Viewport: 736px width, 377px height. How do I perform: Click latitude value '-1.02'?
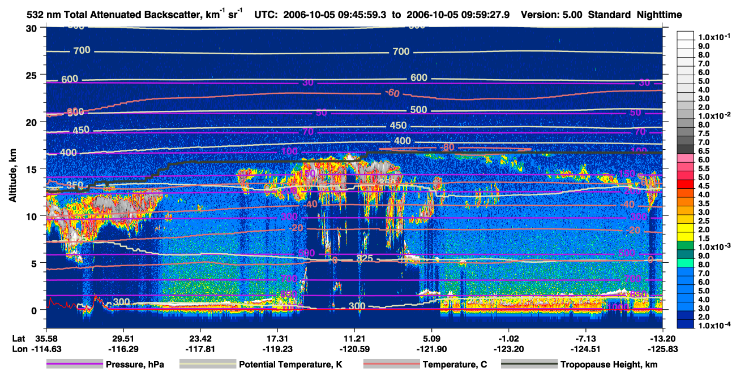tap(509, 338)
